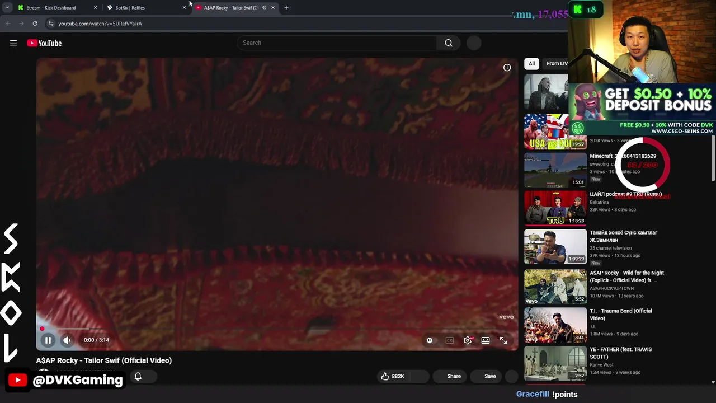The height and width of the screenshot is (403, 716).
Task: Open the player settings gear
Action: tap(468, 340)
